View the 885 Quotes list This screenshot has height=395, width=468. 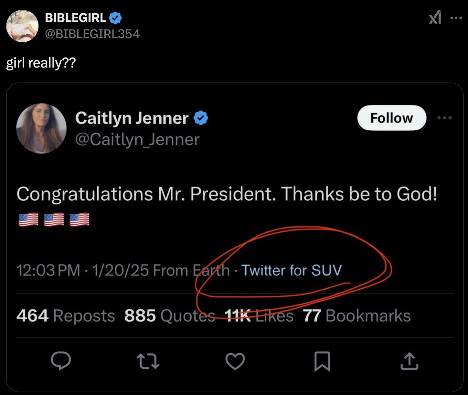point(169,316)
